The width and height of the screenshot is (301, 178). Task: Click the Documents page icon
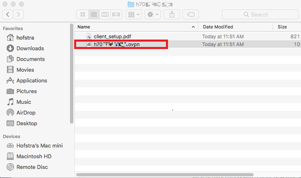click(10, 59)
